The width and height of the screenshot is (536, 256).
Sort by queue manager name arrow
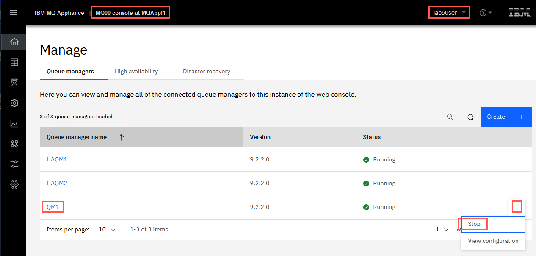coord(121,137)
